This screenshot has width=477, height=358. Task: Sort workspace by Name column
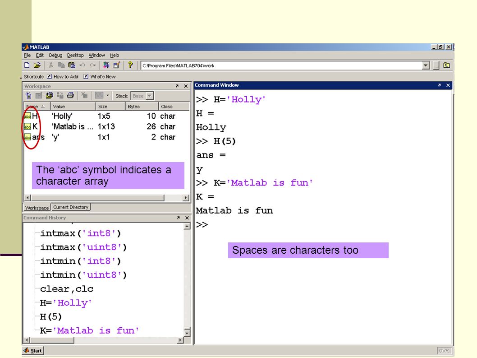[37, 107]
